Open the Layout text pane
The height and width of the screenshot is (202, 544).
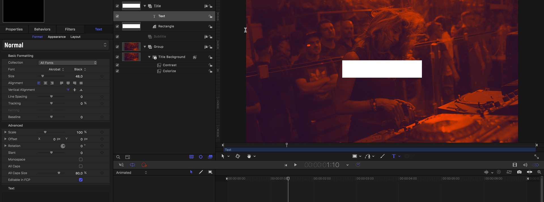point(75,37)
